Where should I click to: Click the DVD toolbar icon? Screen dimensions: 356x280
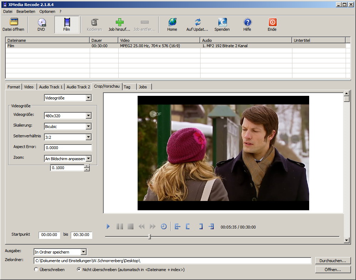pos(41,25)
